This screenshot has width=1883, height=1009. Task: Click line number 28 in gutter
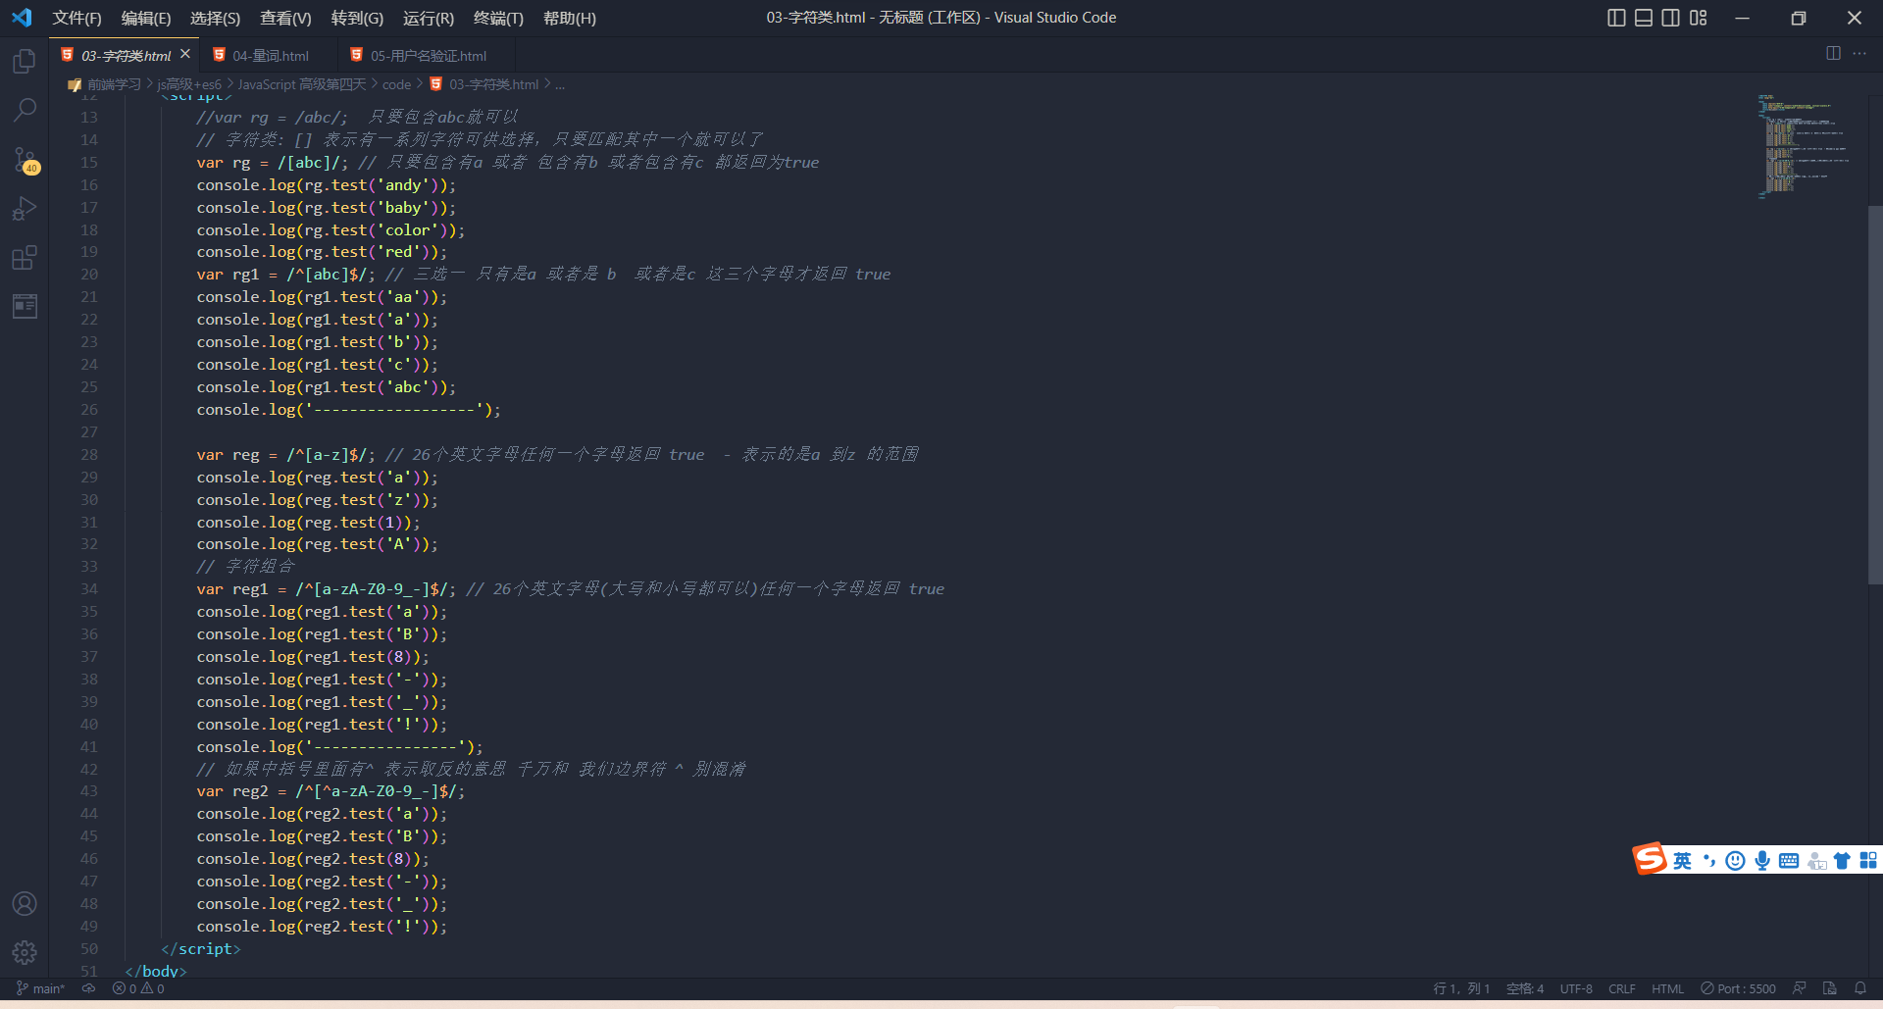89,455
